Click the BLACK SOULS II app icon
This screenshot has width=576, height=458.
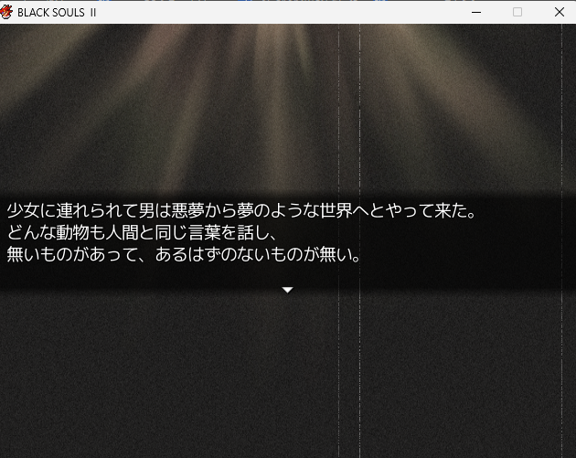click(6, 13)
